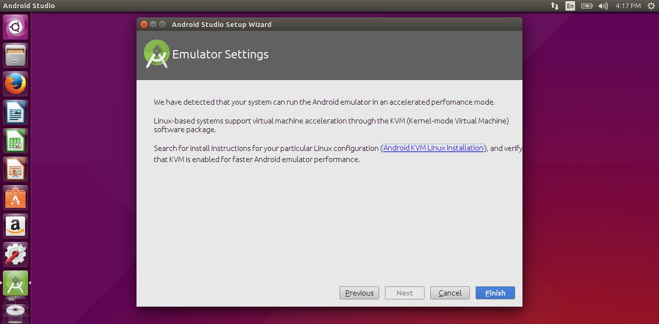
Task: Open the Ubuntu Dash
Action: pyautogui.click(x=15, y=27)
